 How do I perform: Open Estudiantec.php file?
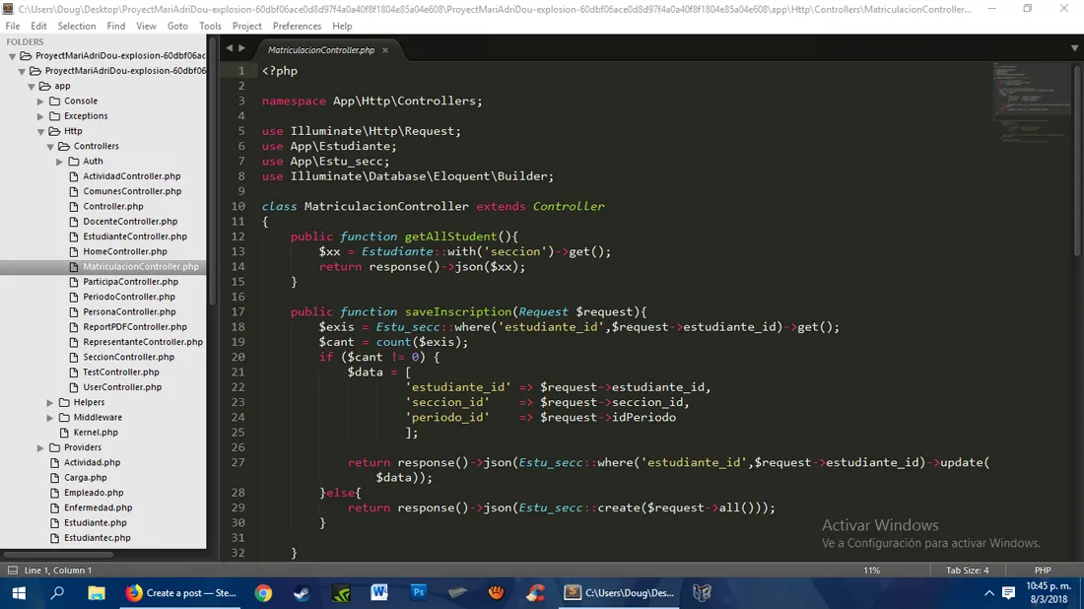pos(98,538)
